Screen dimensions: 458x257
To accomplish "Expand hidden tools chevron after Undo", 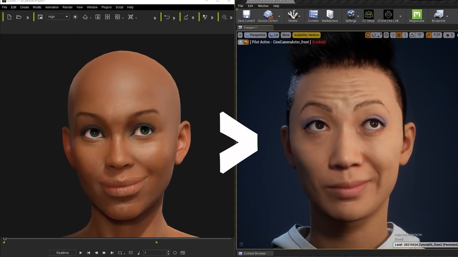I will click(174, 17).
